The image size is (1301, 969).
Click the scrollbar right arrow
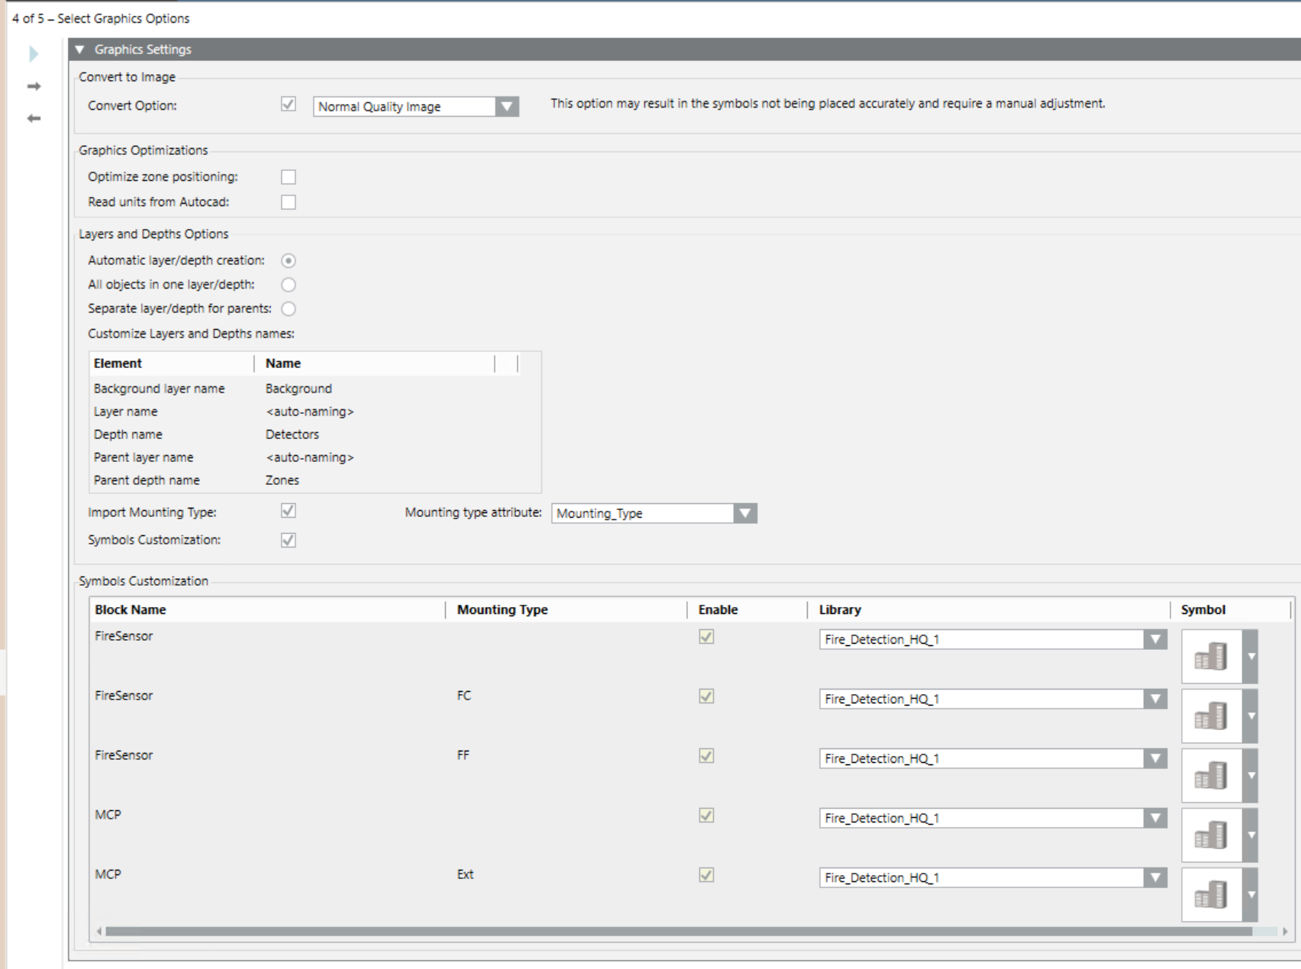point(1285,932)
